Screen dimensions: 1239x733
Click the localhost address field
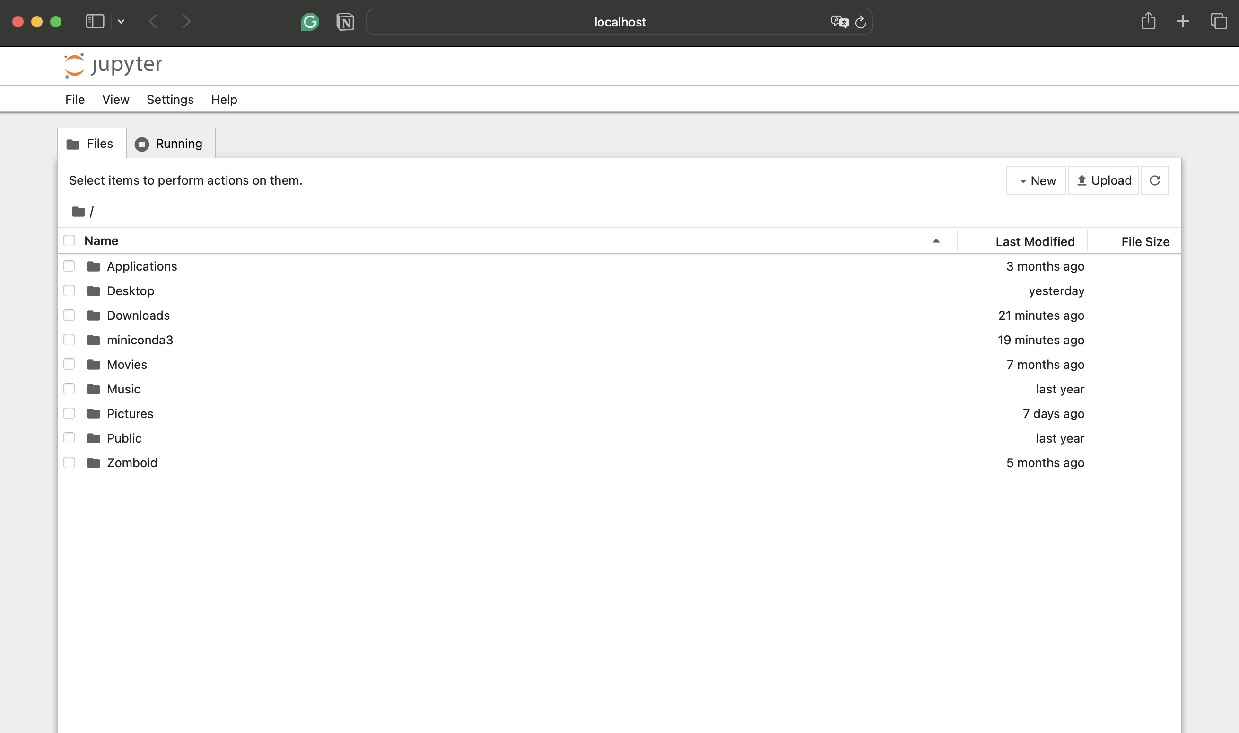pyautogui.click(x=619, y=22)
